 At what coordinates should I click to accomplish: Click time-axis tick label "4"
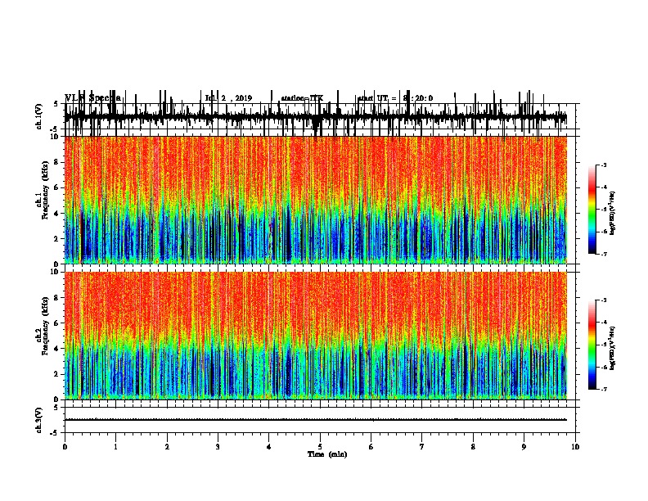point(269,447)
